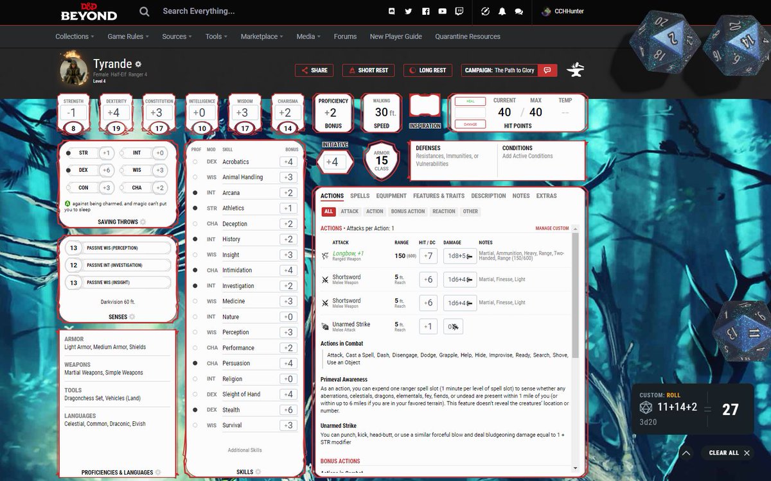Click the checkmark circle header icon

point(486,12)
